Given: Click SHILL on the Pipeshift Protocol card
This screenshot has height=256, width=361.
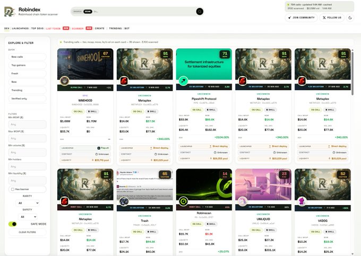Looking at the screenshot, I should click(211, 110).
